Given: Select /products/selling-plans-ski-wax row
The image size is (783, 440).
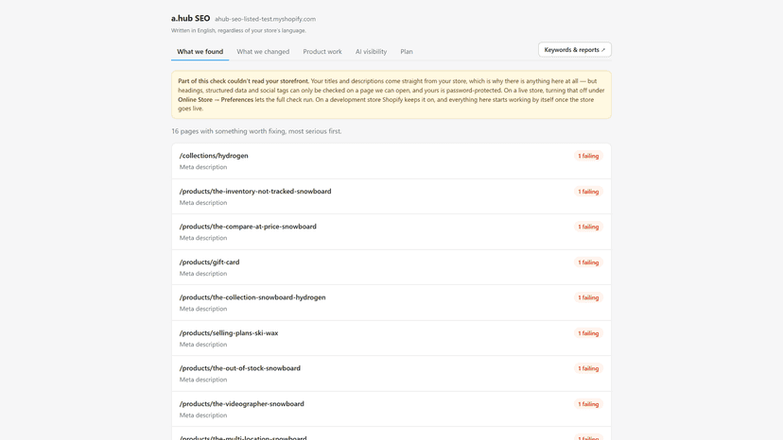Looking at the screenshot, I should (391, 338).
